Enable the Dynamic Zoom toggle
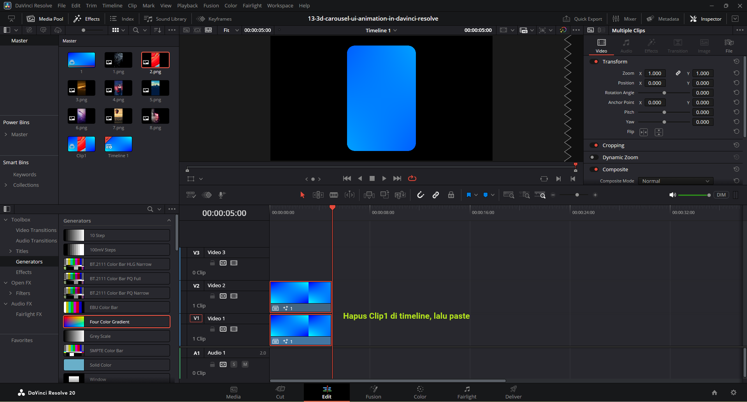 click(594, 157)
